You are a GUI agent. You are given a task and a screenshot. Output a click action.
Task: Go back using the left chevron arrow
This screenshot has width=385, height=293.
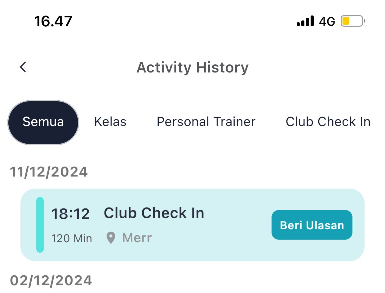tap(23, 67)
